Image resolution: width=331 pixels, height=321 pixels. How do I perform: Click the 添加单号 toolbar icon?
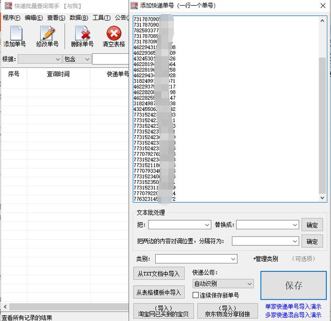[x=14, y=34]
